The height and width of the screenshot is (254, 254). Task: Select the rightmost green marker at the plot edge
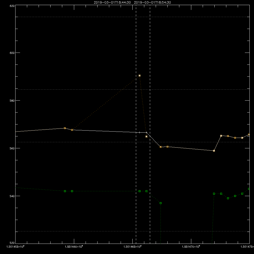click(x=249, y=189)
